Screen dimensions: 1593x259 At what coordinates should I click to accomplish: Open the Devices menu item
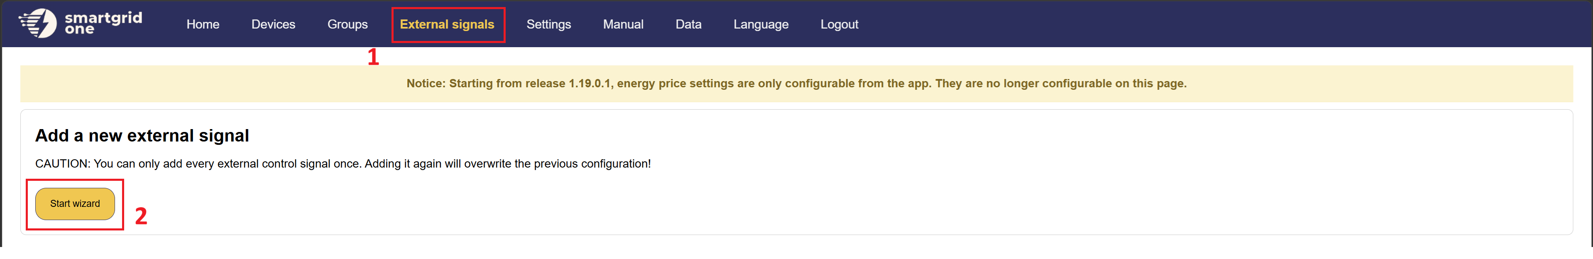click(x=273, y=25)
